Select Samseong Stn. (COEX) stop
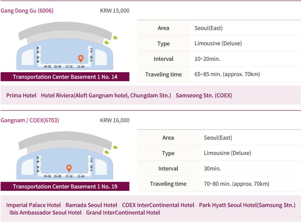 tap(204, 95)
